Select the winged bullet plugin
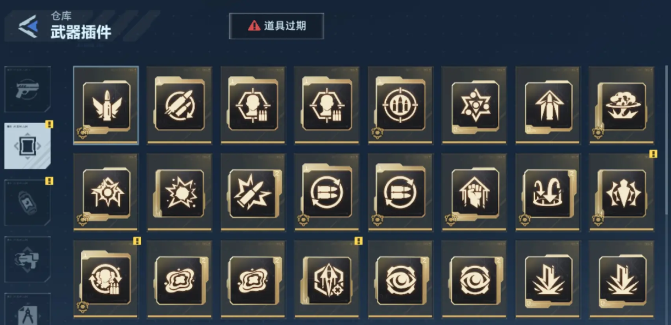 pyautogui.click(x=106, y=106)
